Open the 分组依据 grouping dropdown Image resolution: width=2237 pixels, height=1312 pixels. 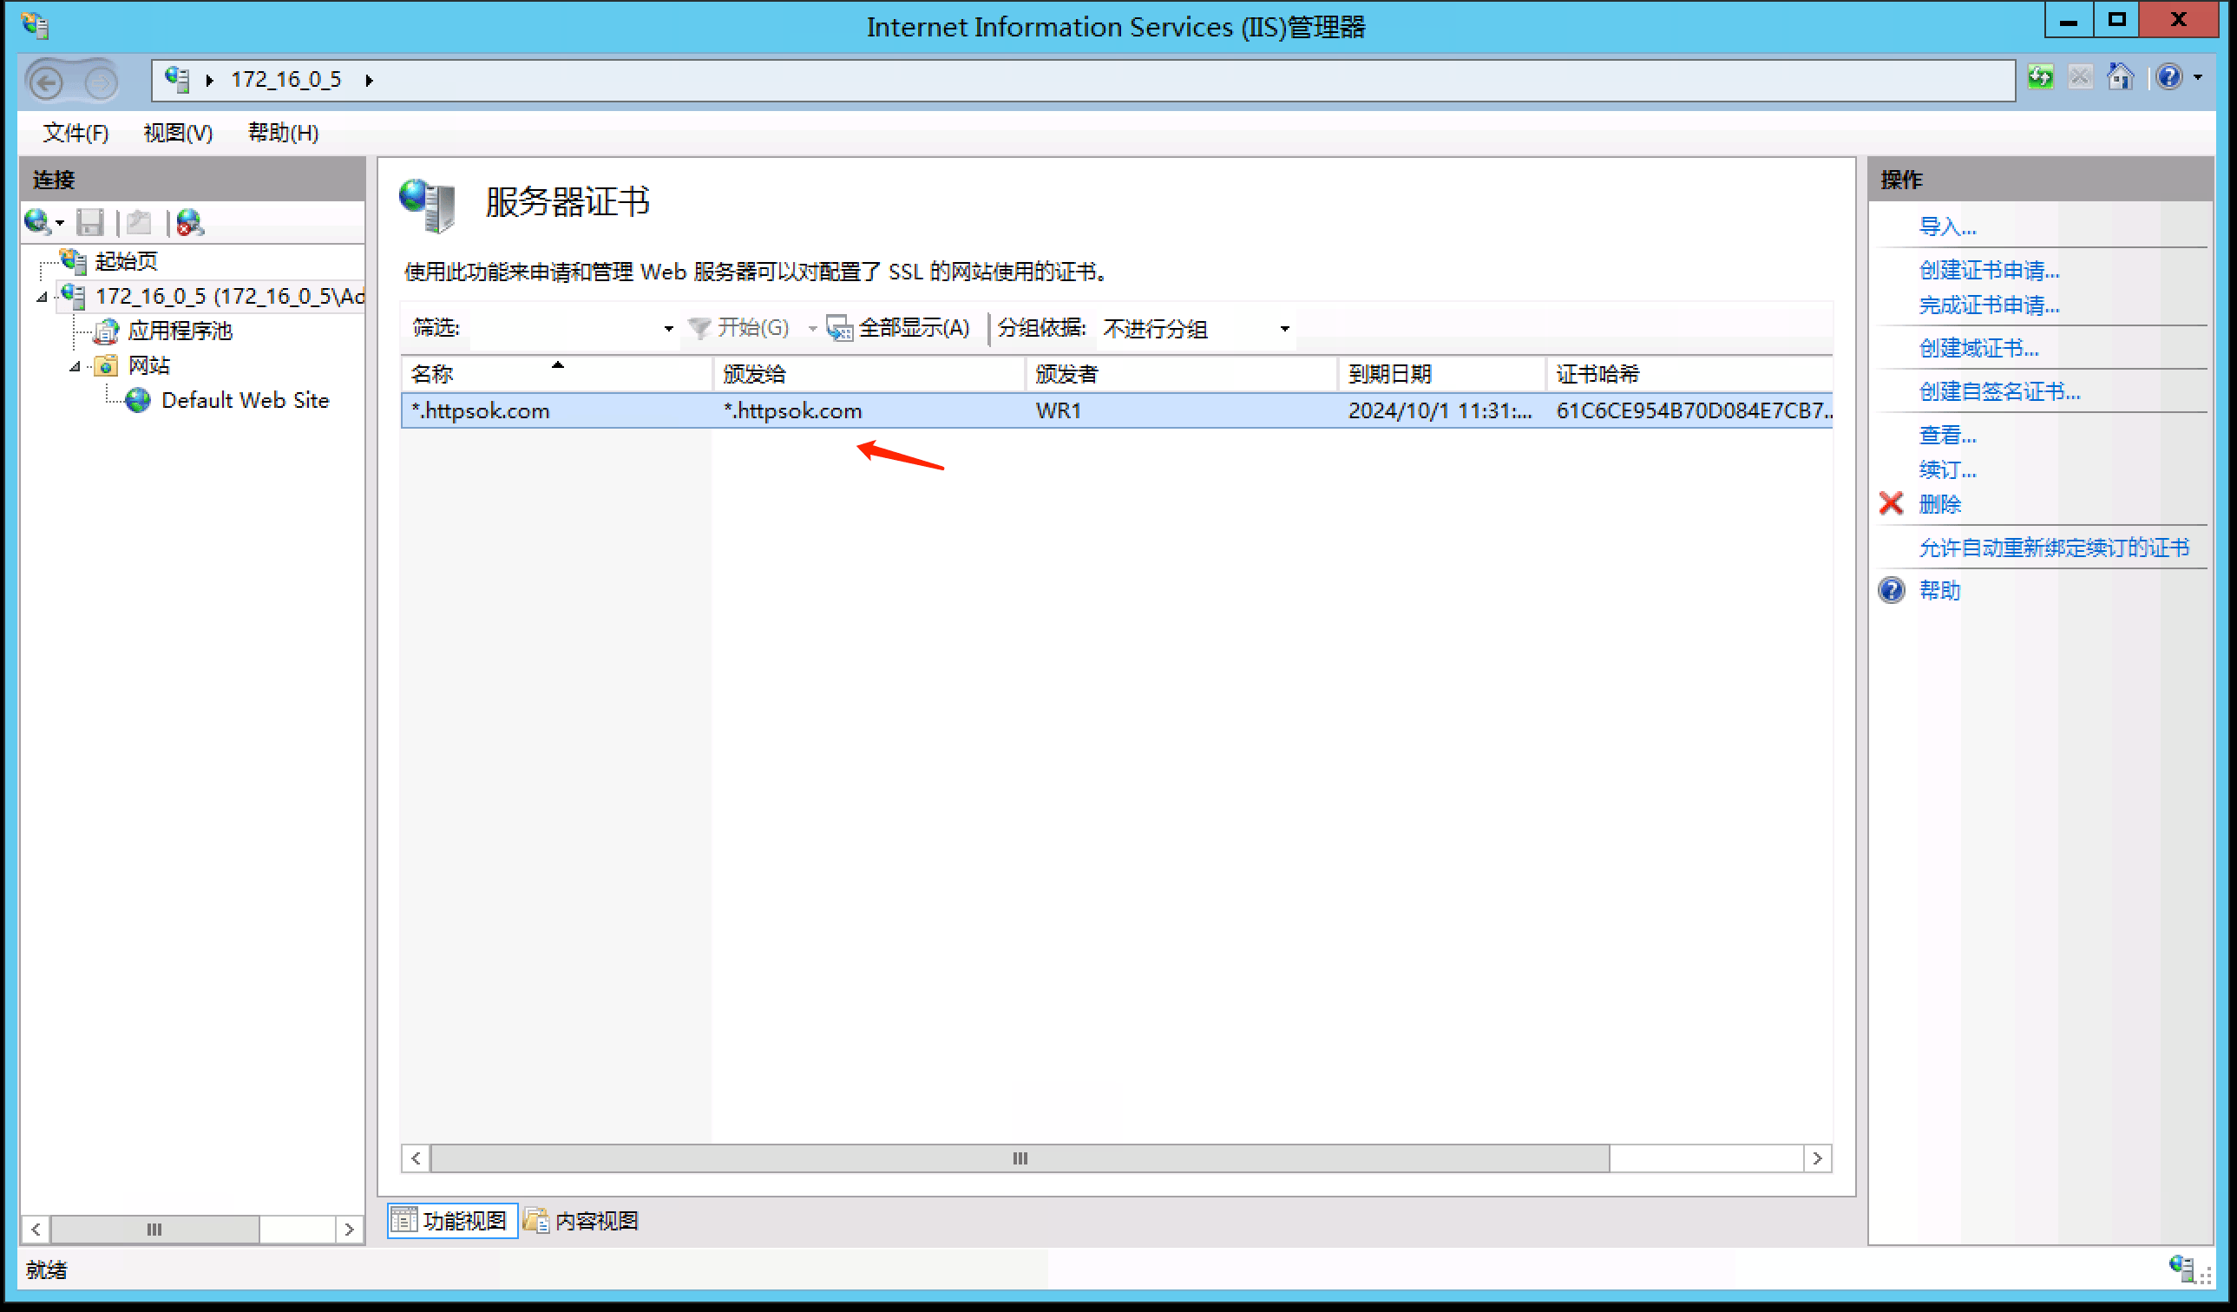[x=1283, y=329]
